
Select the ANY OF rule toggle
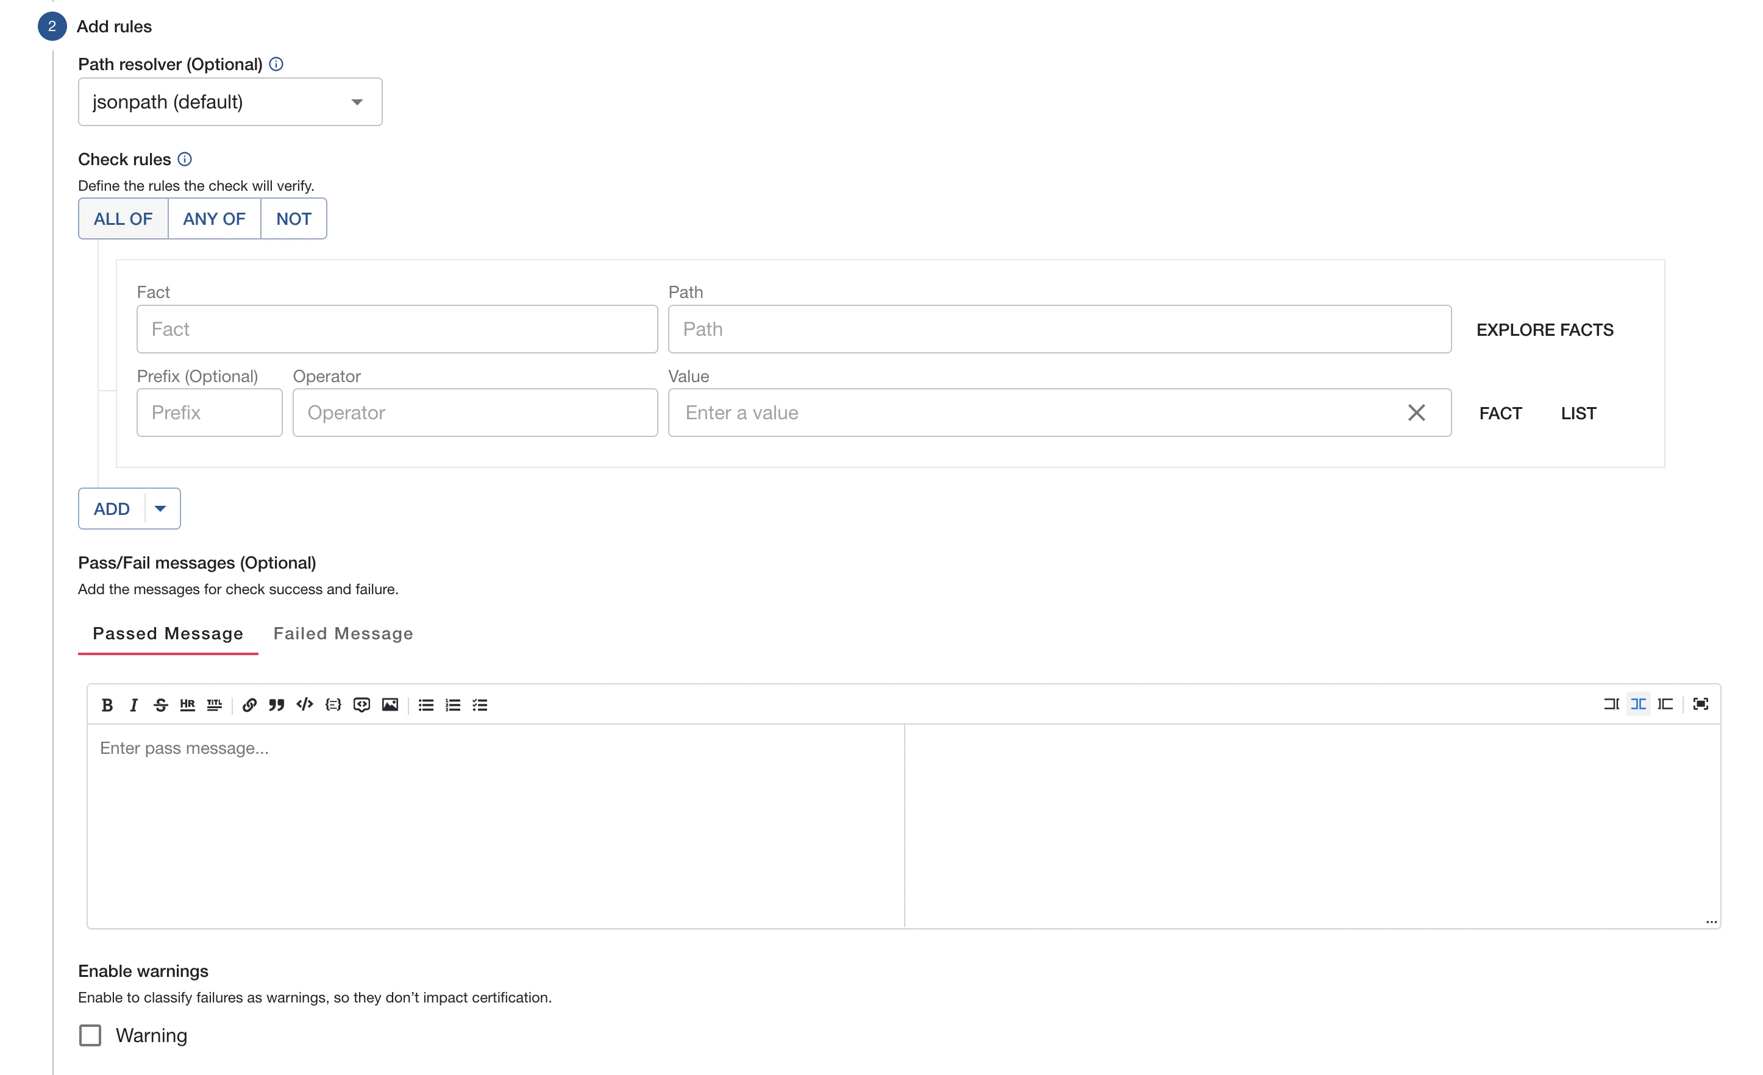[x=214, y=219]
